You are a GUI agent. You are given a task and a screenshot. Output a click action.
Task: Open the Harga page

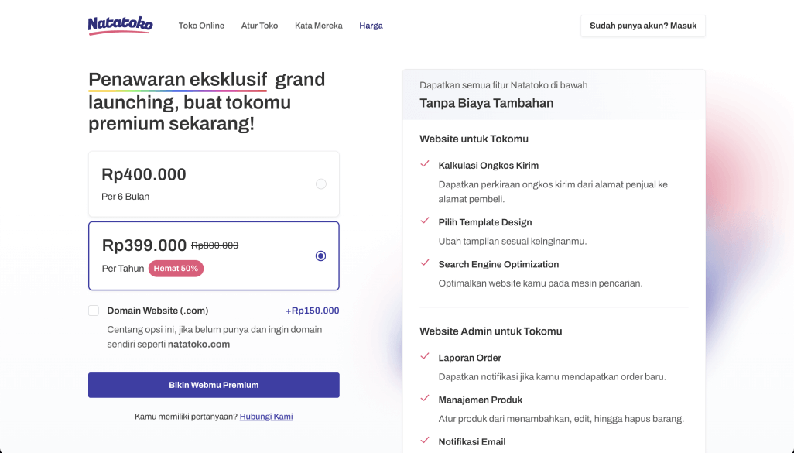(x=371, y=26)
